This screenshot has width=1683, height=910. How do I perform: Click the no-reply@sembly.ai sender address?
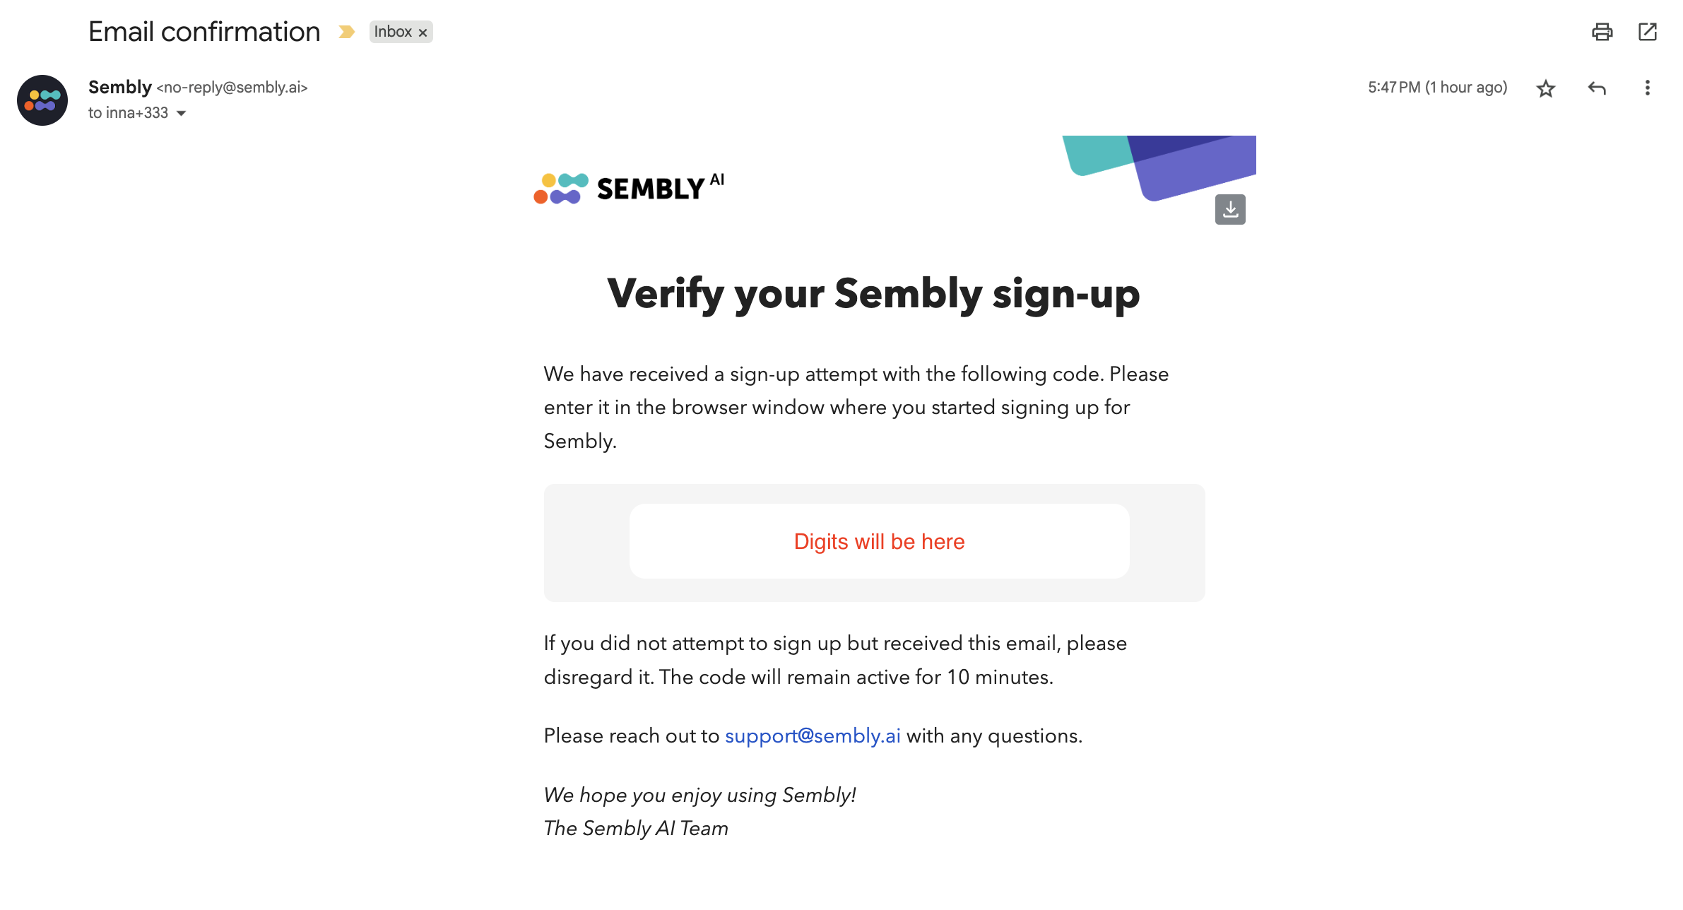232,88
